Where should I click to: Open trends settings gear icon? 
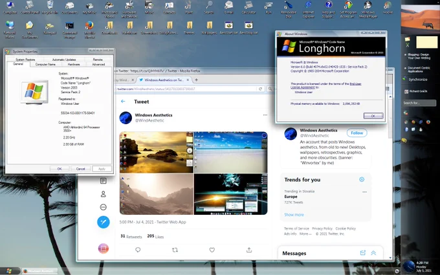[362, 179]
